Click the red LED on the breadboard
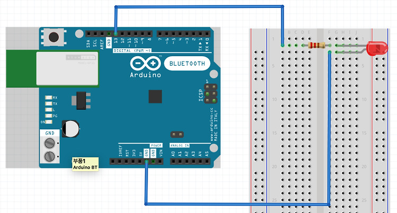Screen dimensions: 397x213 [377, 48]
